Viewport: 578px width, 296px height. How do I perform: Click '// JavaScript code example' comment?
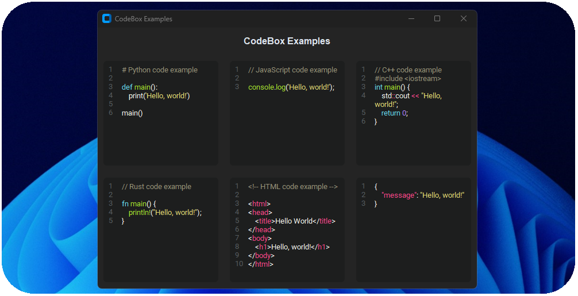point(292,70)
